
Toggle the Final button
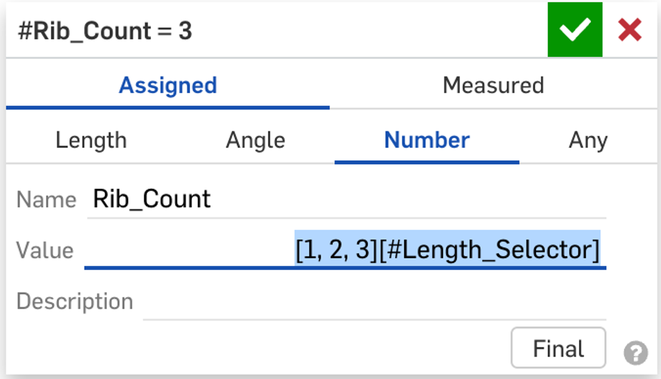point(558,348)
